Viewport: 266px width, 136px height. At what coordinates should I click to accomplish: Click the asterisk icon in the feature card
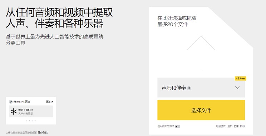14,112
